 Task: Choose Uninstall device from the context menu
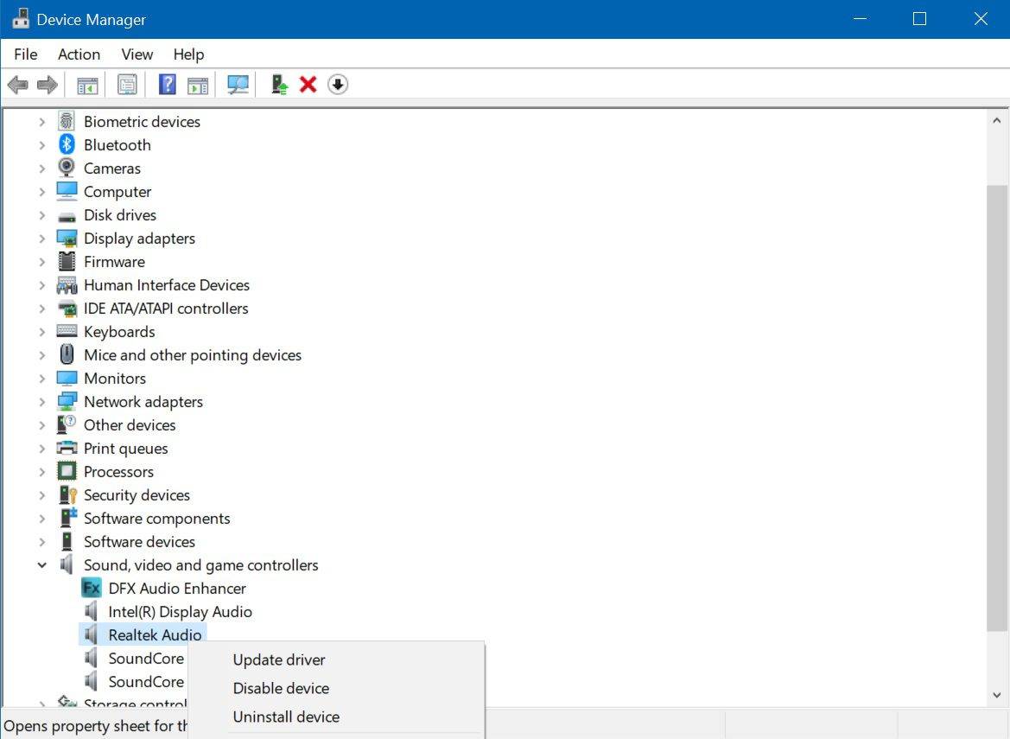pyautogui.click(x=286, y=717)
